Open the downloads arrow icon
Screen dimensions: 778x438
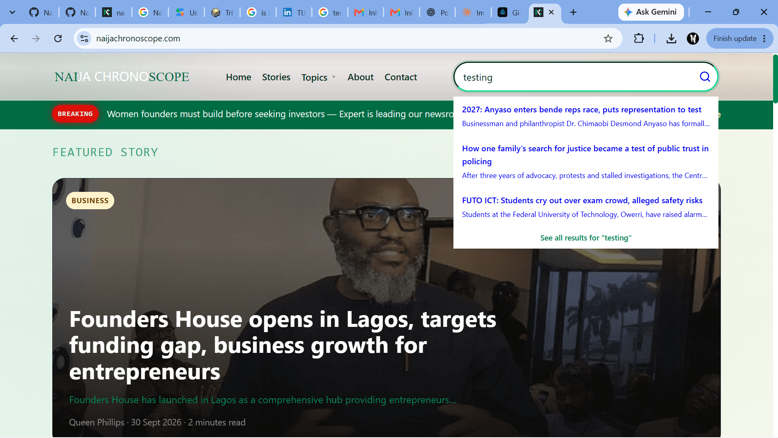click(x=671, y=39)
